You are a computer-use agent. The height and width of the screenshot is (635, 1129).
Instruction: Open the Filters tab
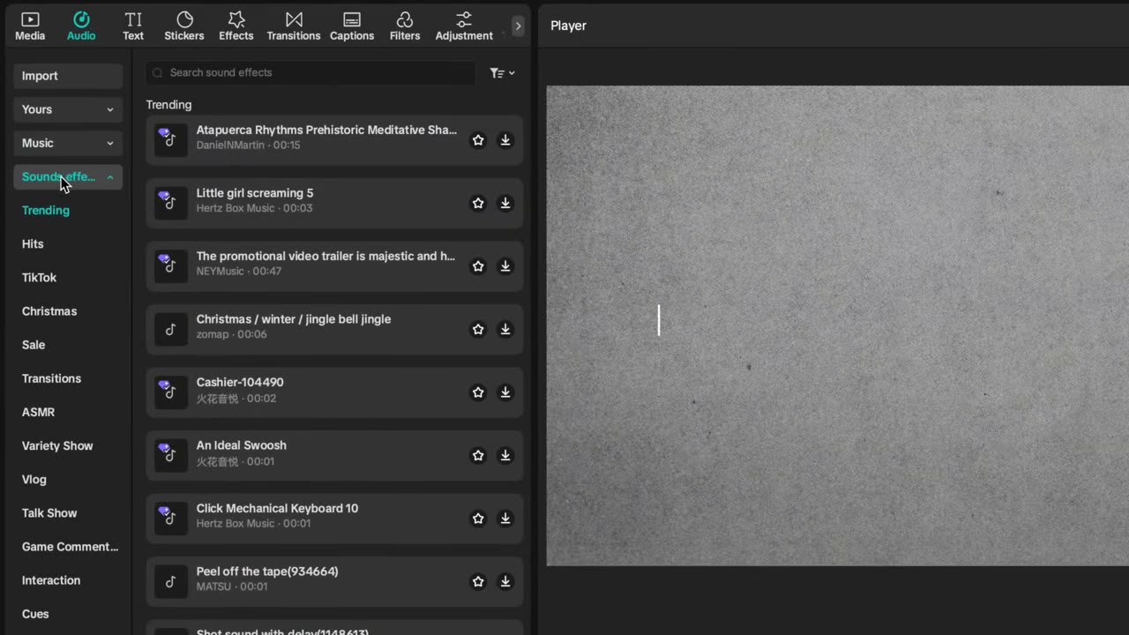click(x=405, y=26)
